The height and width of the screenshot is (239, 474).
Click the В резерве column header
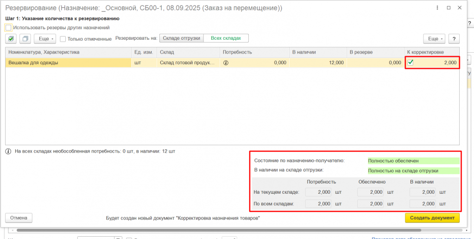point(375,52)
